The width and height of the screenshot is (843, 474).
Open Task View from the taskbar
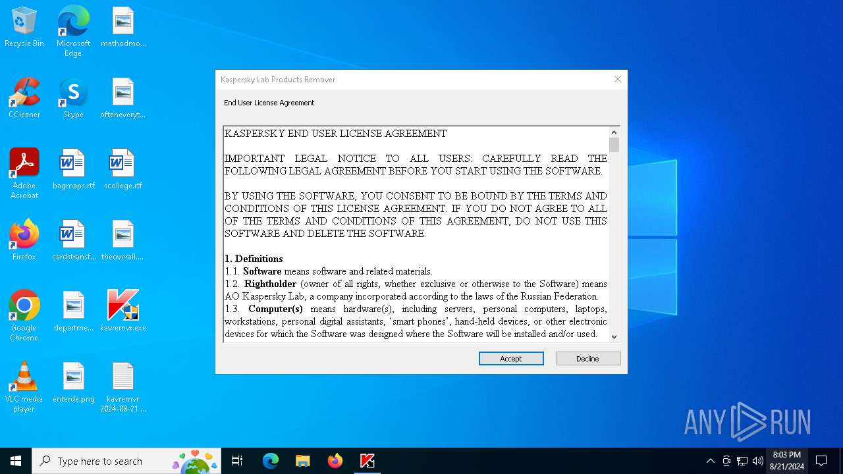coord(237,461)
